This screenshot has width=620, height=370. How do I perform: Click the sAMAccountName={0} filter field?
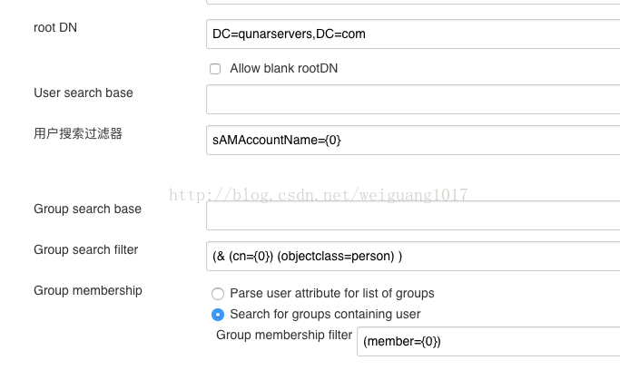click(x=413, y=141)
